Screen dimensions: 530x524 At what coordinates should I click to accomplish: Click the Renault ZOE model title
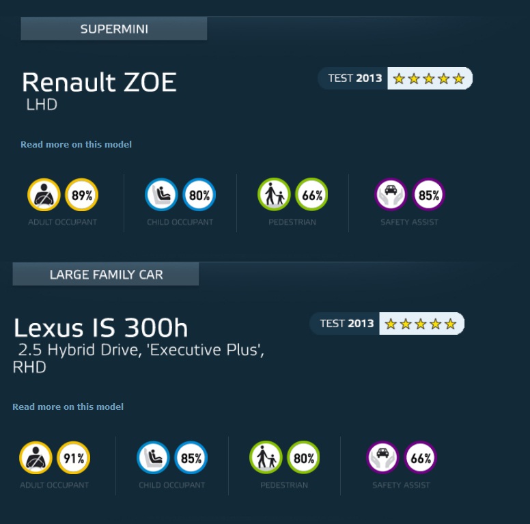(x=100, y=83)
